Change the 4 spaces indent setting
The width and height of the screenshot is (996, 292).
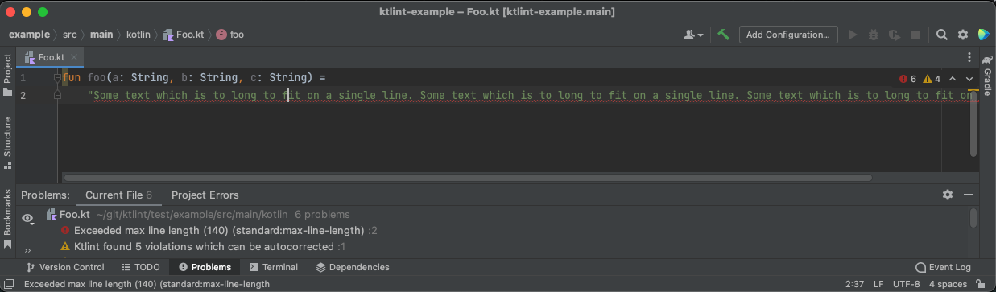click(948, 284)
